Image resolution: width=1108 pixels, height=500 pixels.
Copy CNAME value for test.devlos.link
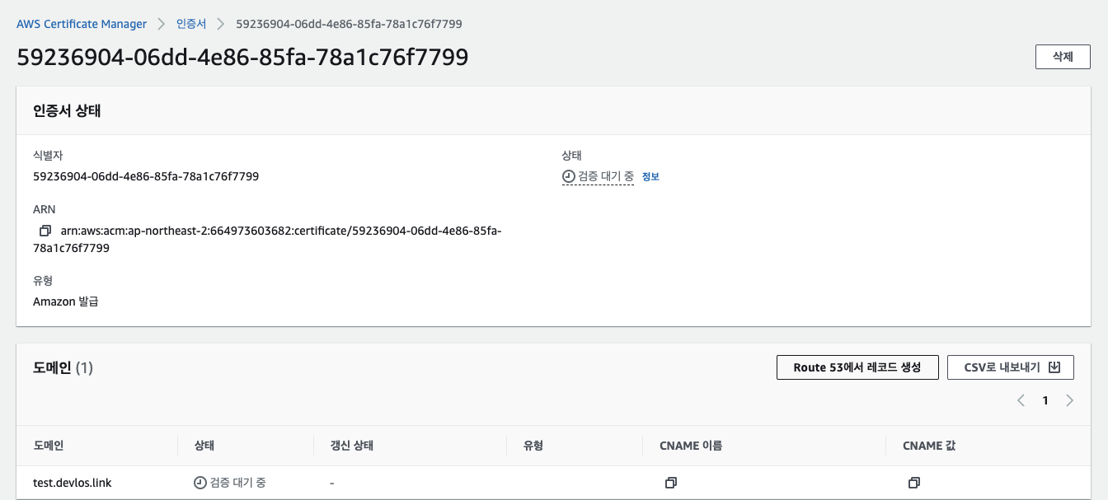[x=913, y=483]
